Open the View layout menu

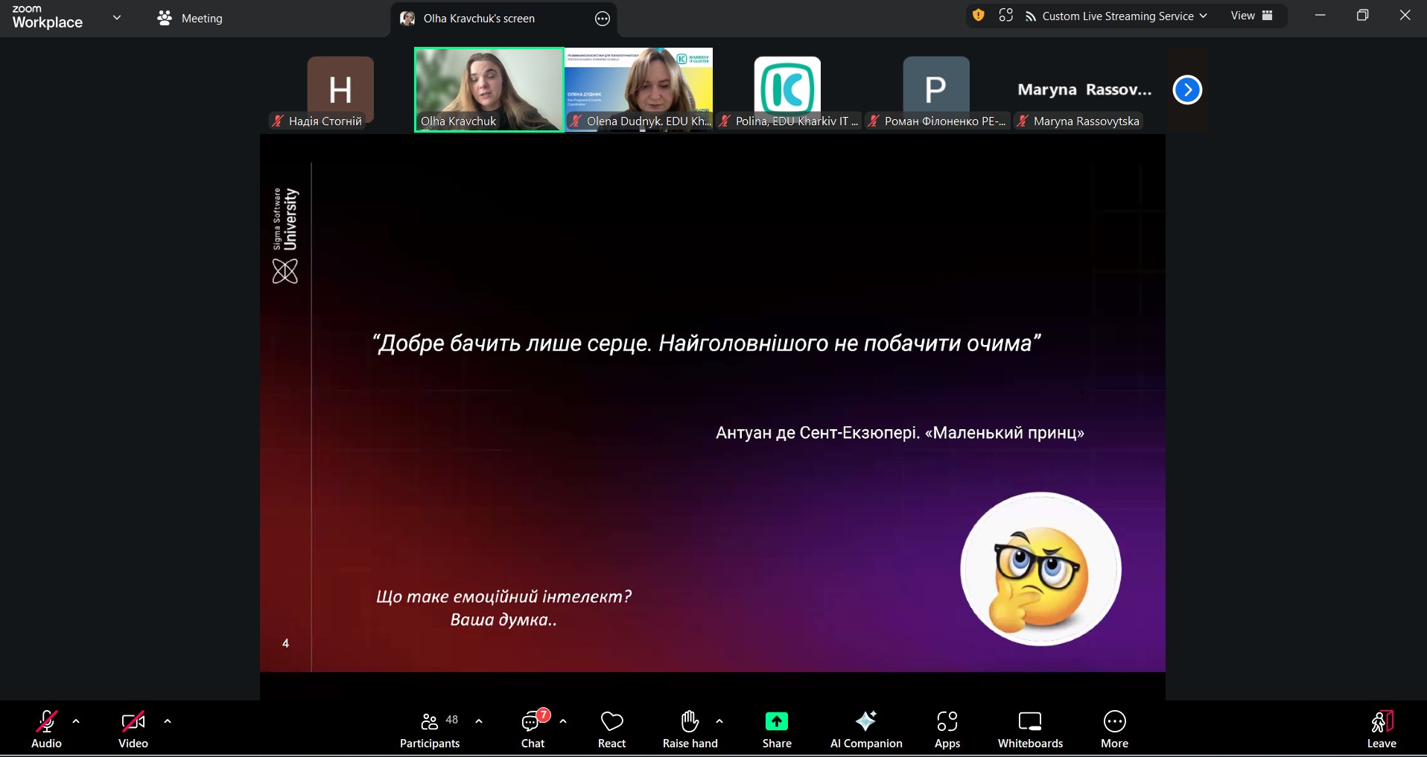[1251, 16]
